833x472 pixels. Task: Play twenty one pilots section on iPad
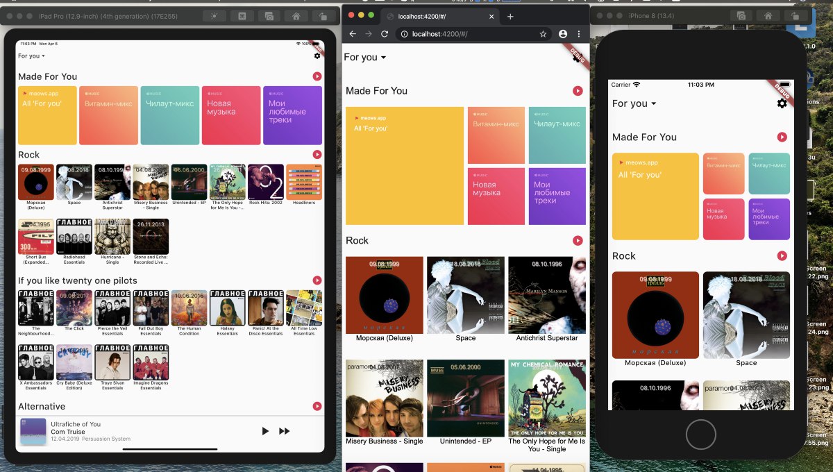[317, 280]
